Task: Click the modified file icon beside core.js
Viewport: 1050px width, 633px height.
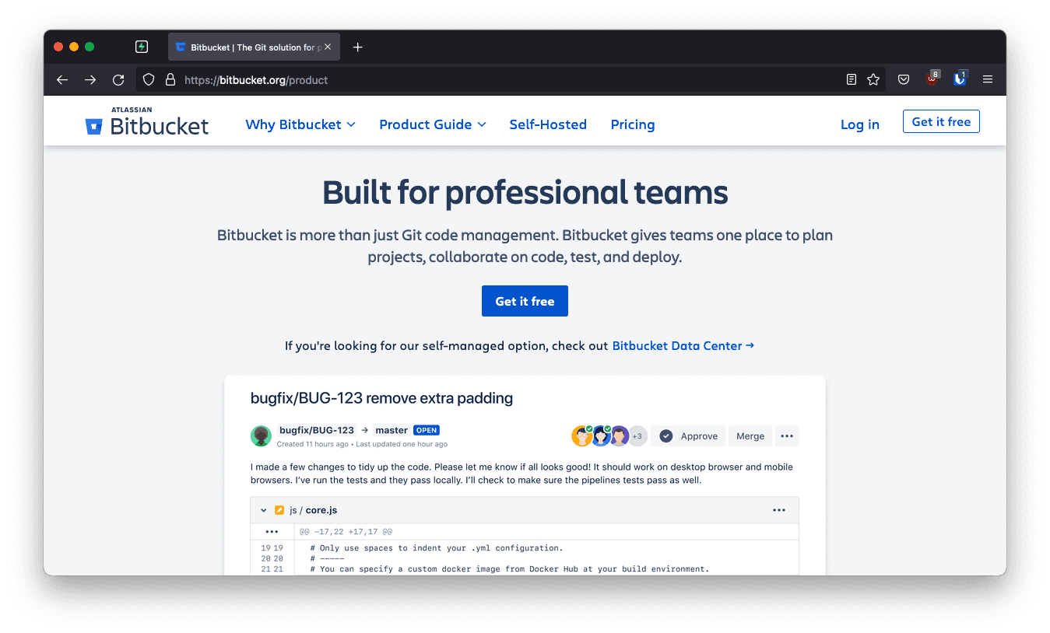Action: [x=279, y=510]
